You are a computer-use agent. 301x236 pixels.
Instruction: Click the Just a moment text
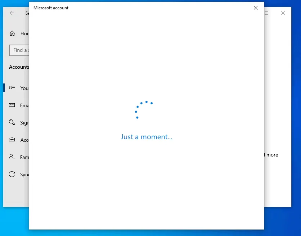(x=146, y=137)
